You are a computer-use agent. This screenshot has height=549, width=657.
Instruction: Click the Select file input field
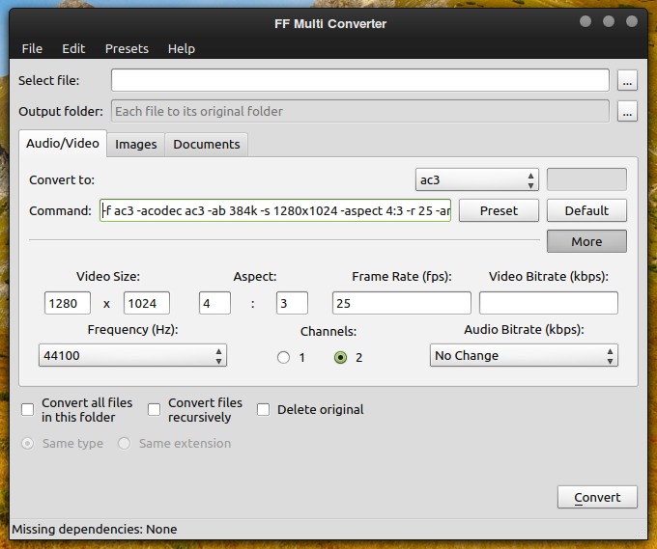(360, 80)
